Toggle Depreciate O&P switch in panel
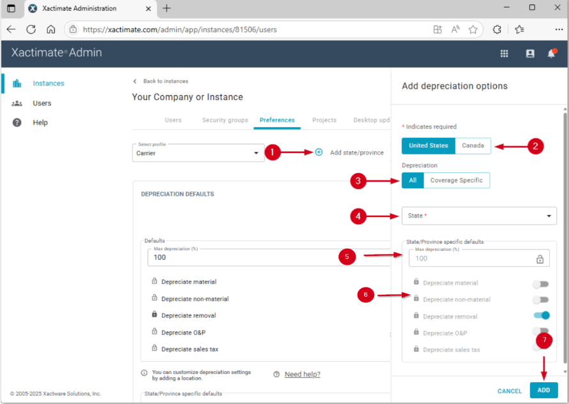569x404 pixels. (x=541, y=331)
